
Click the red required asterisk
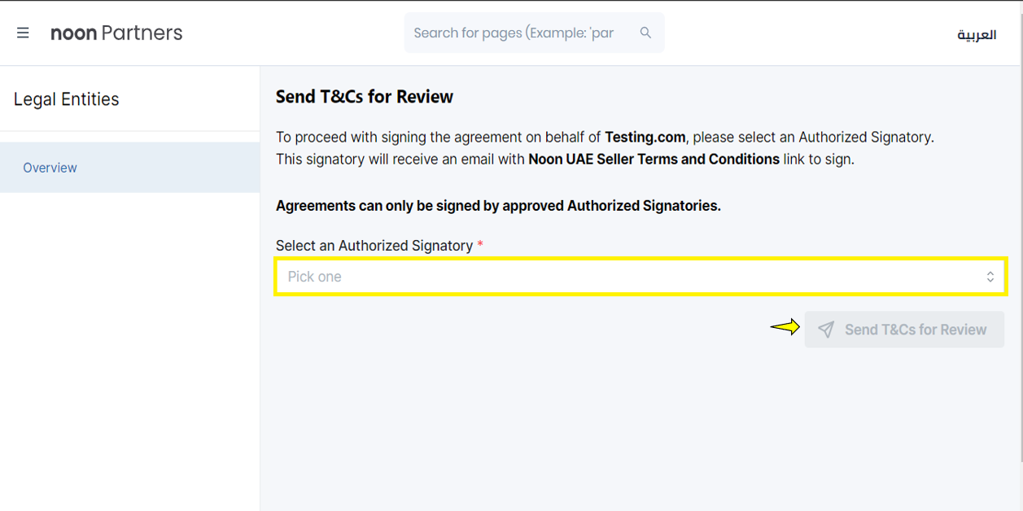tap(480, 245)
